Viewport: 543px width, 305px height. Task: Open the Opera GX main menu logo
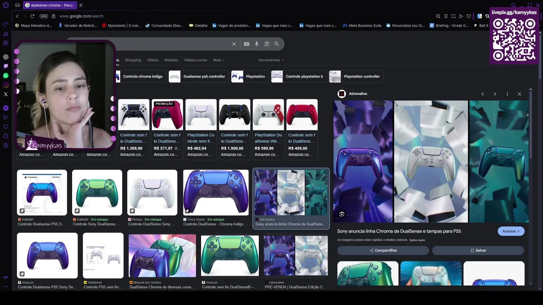(6, 5)
